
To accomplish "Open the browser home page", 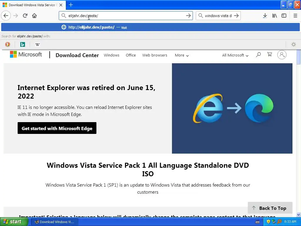I will tap(34, 16).
